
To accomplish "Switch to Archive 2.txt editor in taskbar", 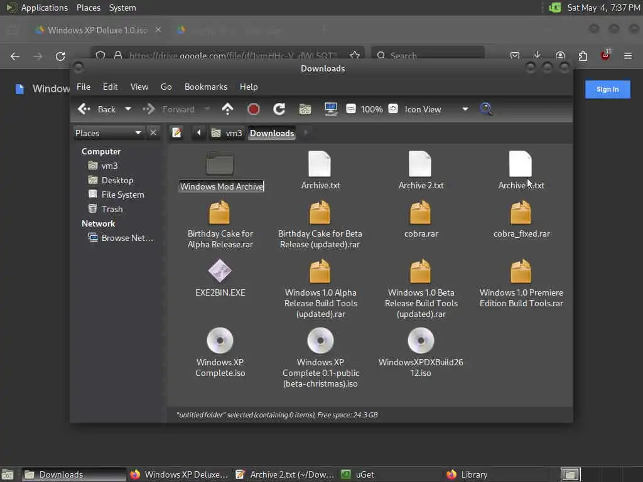I will point(285,474).
